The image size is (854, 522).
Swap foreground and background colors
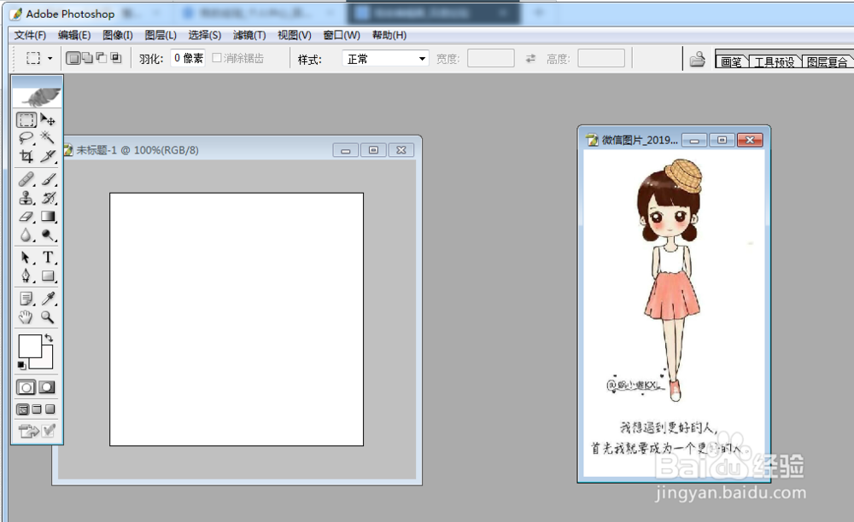pos(49,338)
